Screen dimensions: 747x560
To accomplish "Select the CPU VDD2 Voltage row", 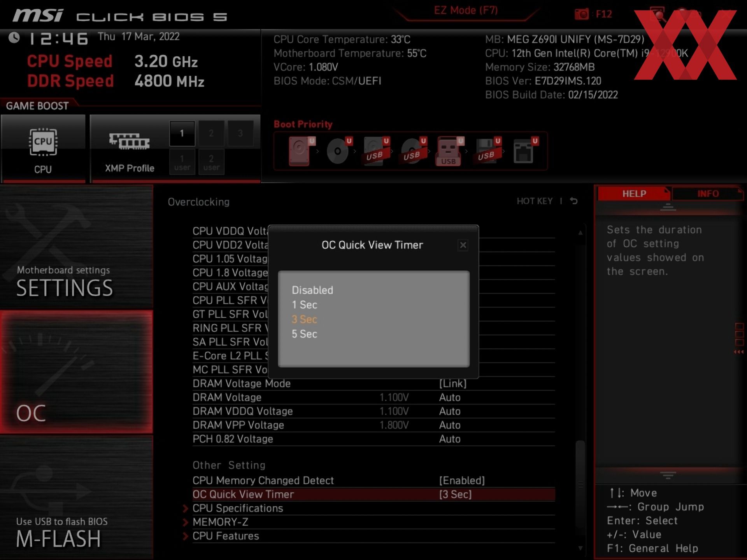I will tap(230, 245).
